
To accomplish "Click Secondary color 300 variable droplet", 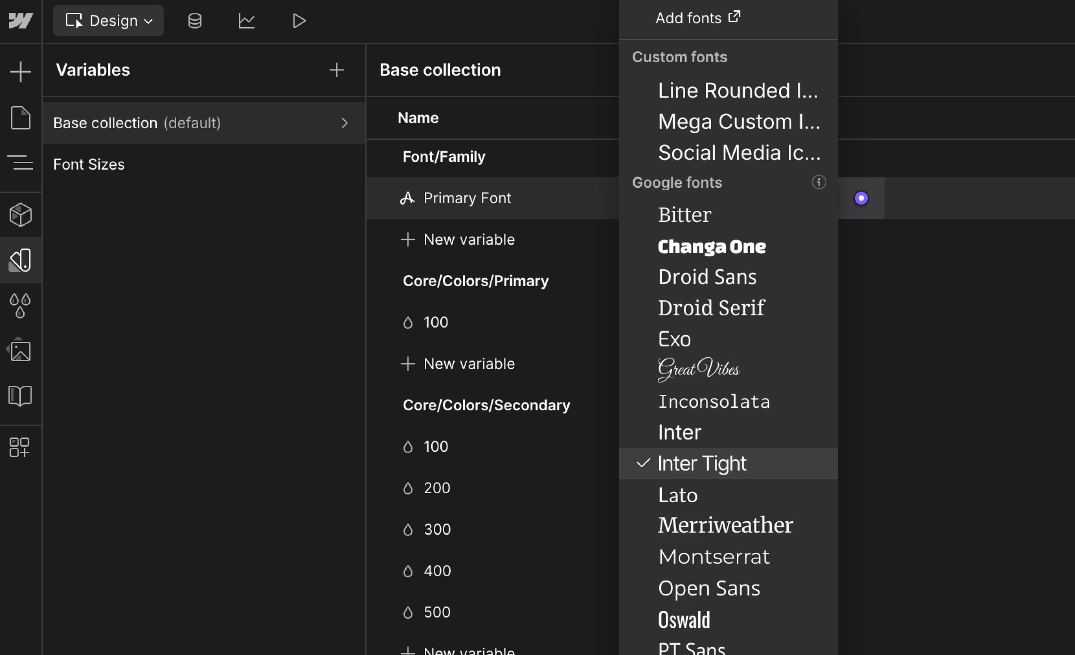I will [x=408, y=529].
